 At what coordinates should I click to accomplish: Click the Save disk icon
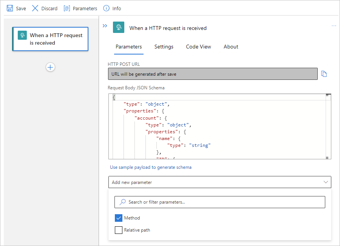pyautogui.click(x=10, y=8)
